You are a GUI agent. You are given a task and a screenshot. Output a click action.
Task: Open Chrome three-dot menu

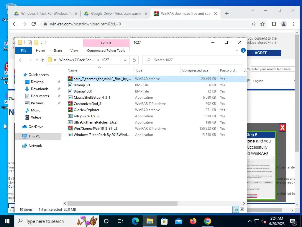pyautogui.click(x=293, y=24)
